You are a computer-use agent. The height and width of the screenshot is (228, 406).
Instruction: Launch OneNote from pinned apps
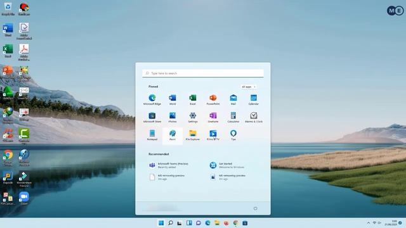213,117
